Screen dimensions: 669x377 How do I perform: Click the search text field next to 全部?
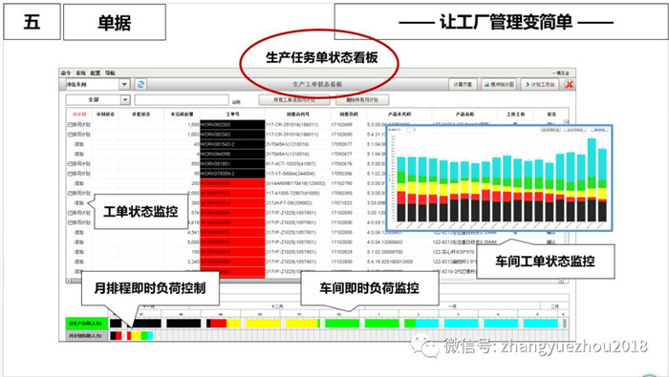click(x=182, y=100)
